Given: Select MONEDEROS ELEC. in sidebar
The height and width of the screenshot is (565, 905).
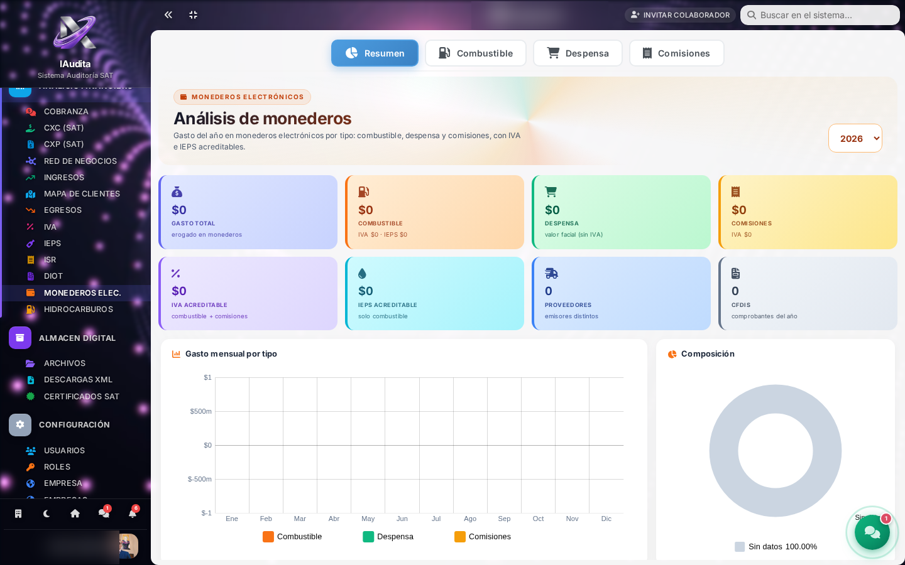Looking at the screenshot, I should point(75,293).
